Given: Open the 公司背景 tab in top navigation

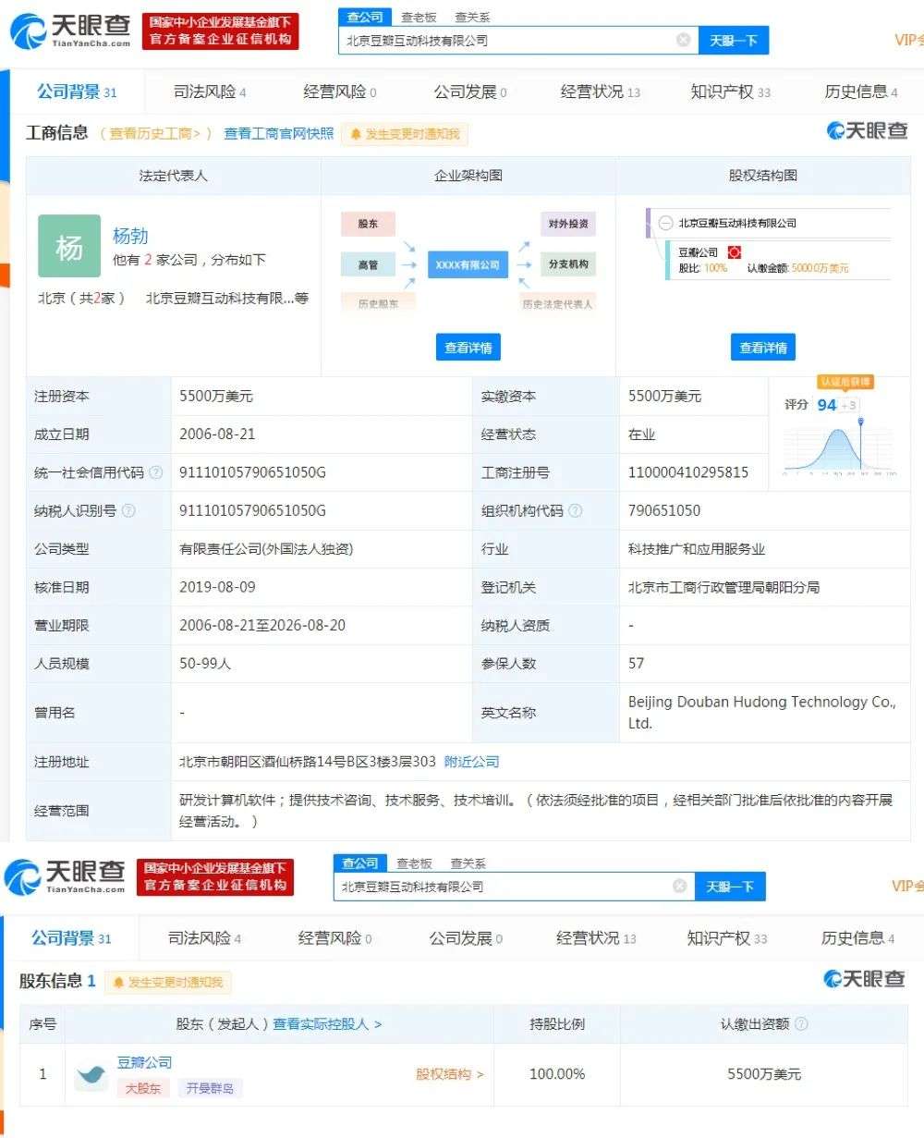Looking at the screenshot, I should pos(77,92).
